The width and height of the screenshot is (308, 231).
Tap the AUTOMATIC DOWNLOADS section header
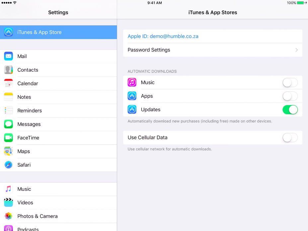tap(152, 71)
